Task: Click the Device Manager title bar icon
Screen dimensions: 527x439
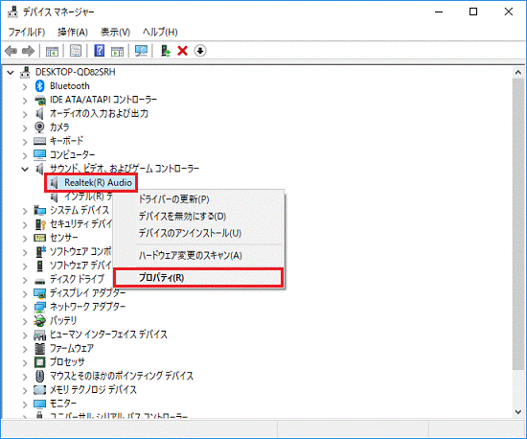Action: (12, 12)
